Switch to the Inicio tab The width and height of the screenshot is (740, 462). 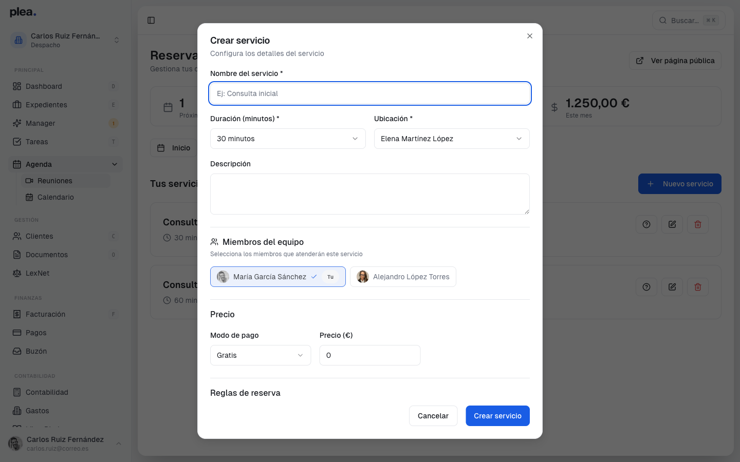174,148
